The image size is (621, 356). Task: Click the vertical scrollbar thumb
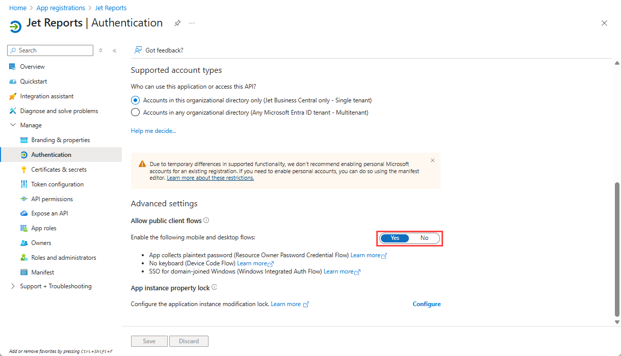click(x=617, y=250)
